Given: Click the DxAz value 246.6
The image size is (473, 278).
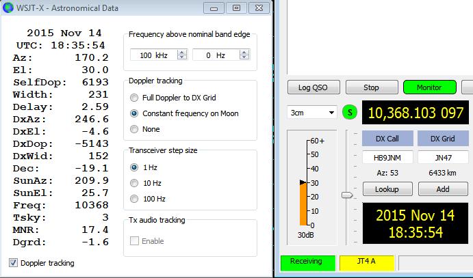Looking at the screenshot, I should pyautogui.click(x=92, y=119).
